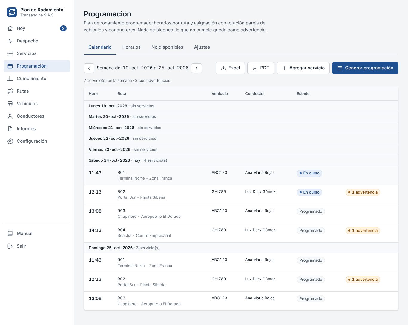Open the Horarios tab
The width and height of the screenshot is (408, 325).
pos(131,47)
